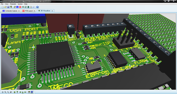Open the System menu
This screenshot has height=94, width=177.
click(x=20, y=4)
